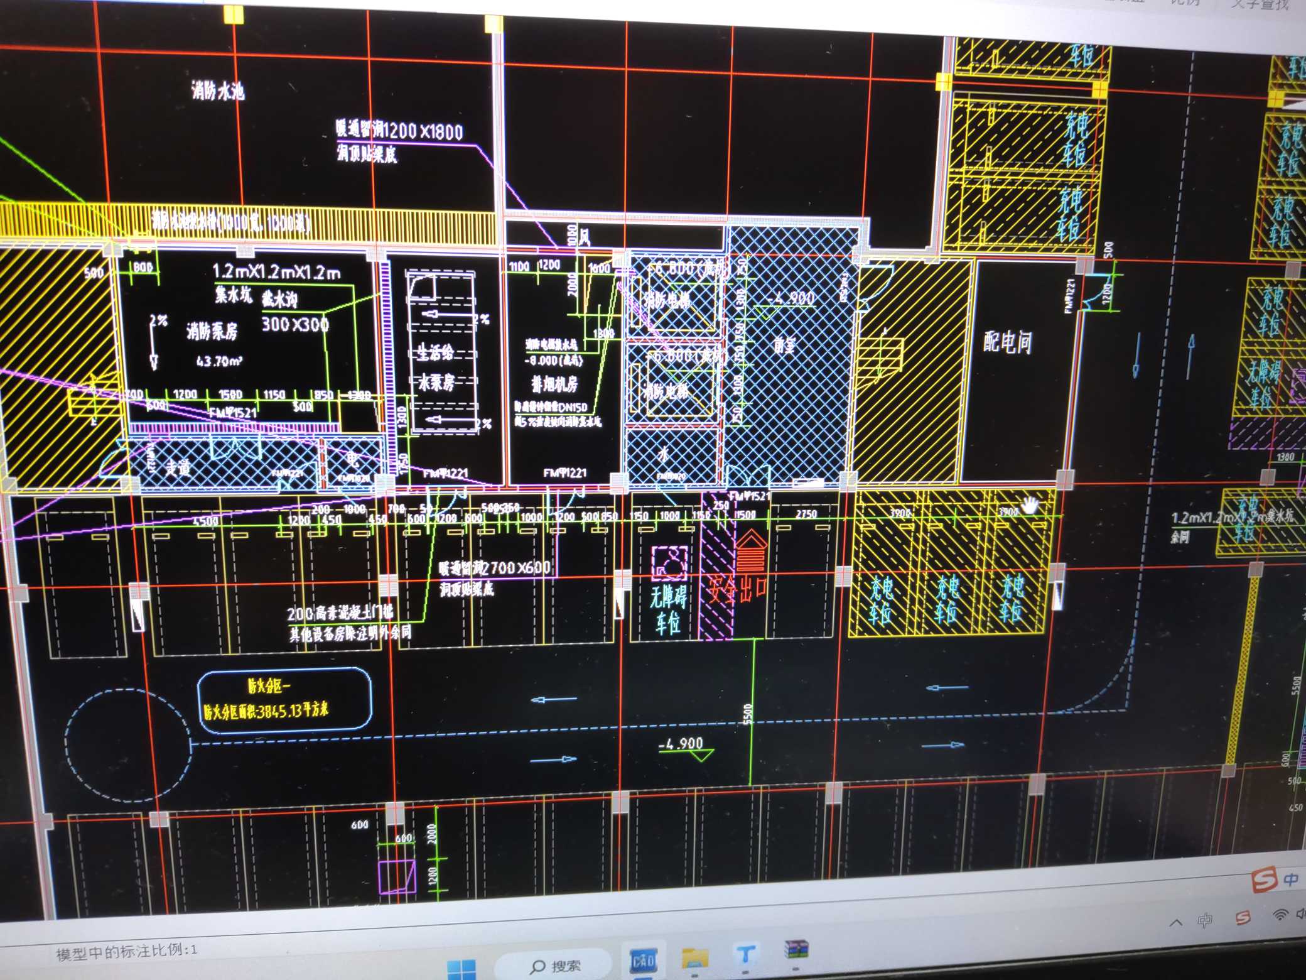This screenshot has width=1306, height=980.
Task: Select the red 安全出口 text
Action: (737, 590)
